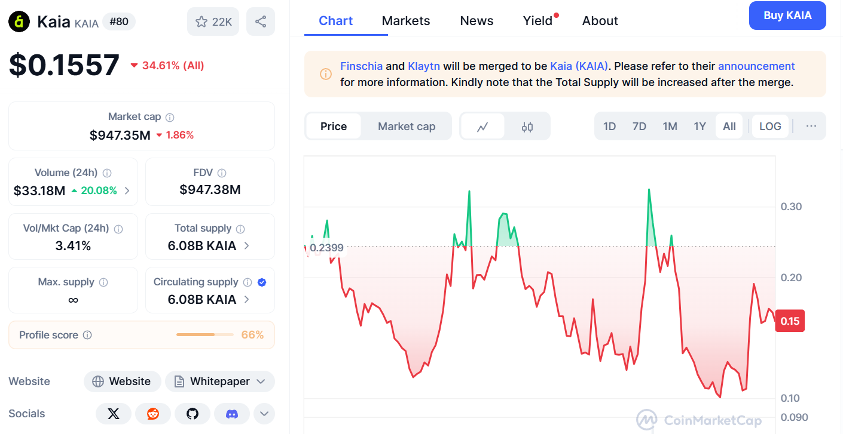Set chart range to 1M
Viewport: 843px width, 434px height.
pos(670,127)
